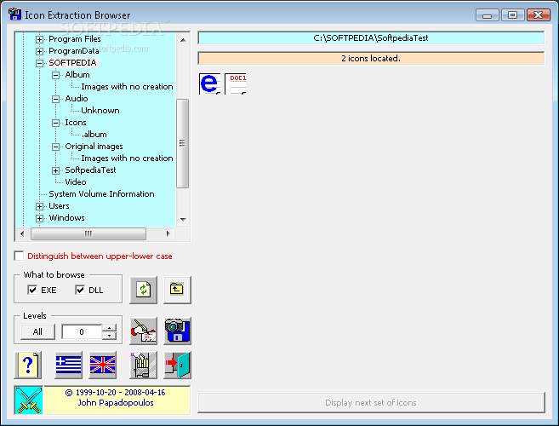Click the application icon in title bar

pos(14,14)
